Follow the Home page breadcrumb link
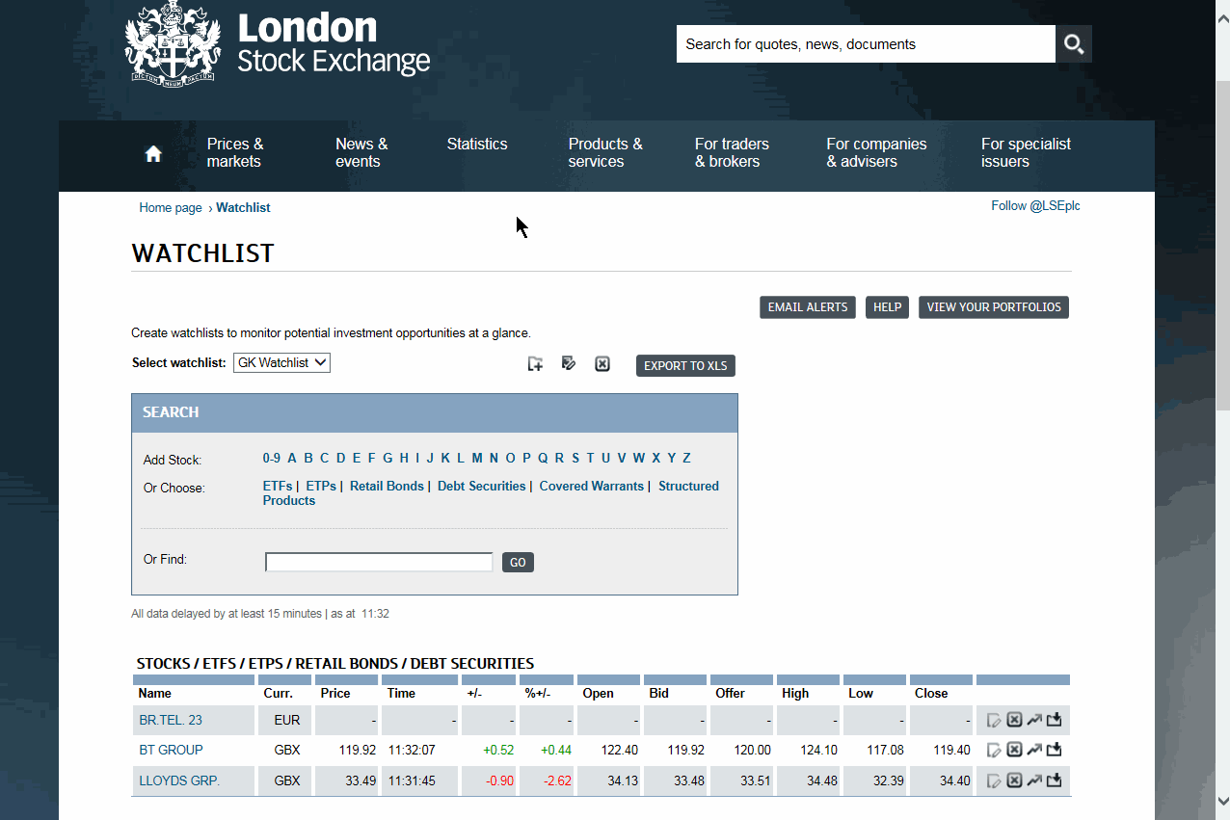Screen dimensions: 1230x820 click(171, 208)
